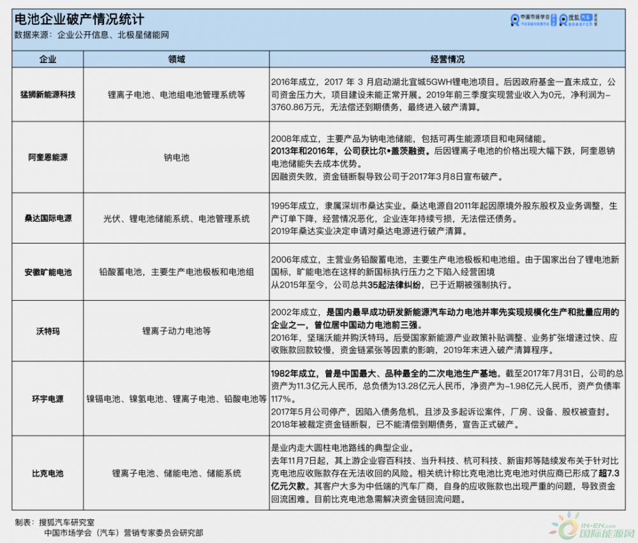Click the 中国市场学会 logo
Image resolution: width=638 pixels, height=543 pixels.
pyautogui.click(x=533, y=20)
